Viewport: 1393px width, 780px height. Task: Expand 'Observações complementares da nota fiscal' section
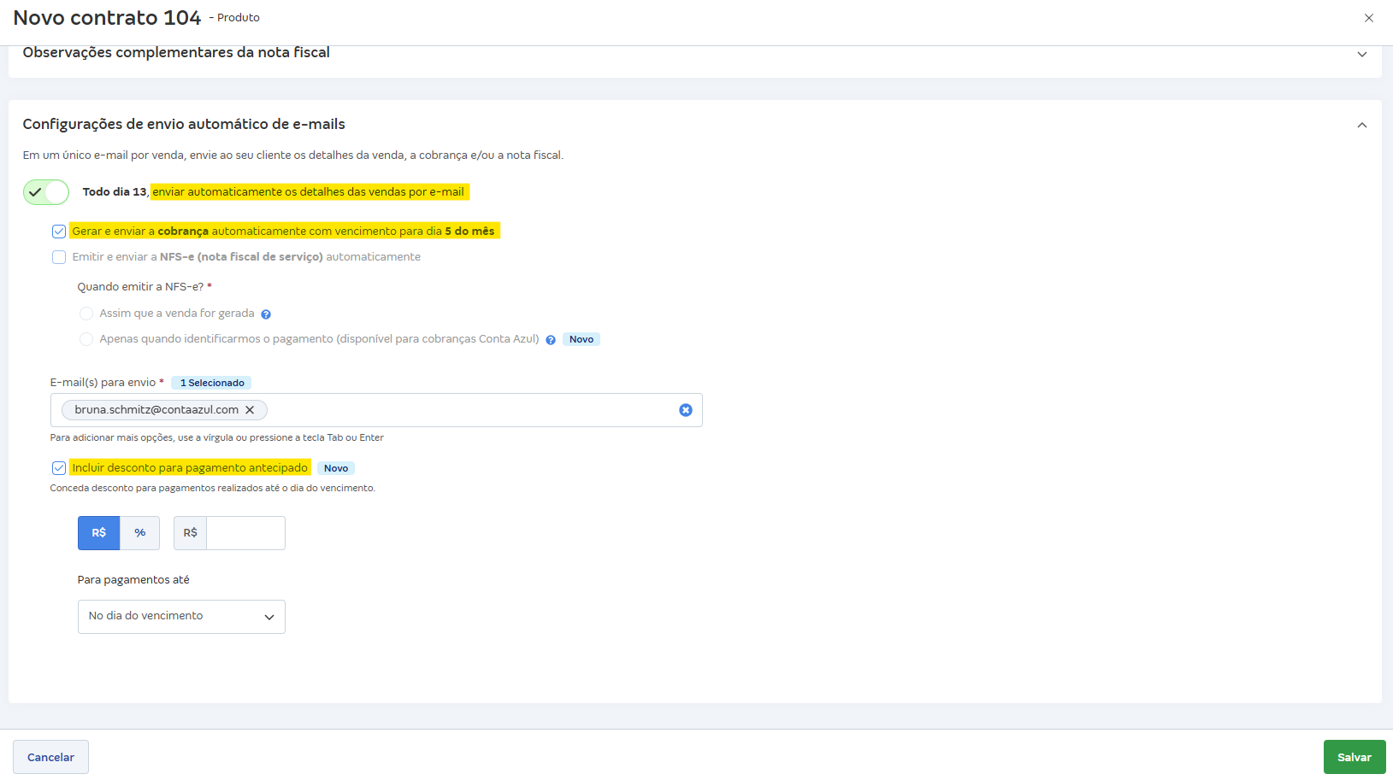[x=1362, y=53]
